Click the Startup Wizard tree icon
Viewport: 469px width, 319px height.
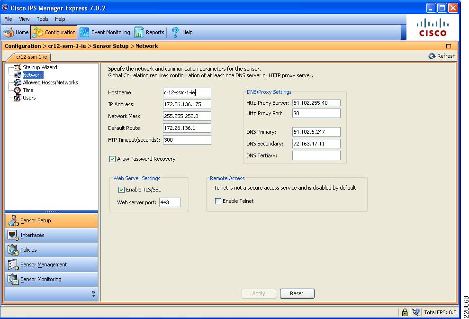(18, 67)
